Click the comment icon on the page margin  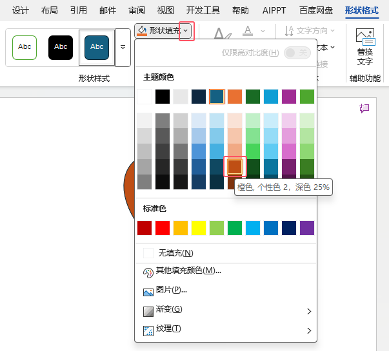(364, 108)
